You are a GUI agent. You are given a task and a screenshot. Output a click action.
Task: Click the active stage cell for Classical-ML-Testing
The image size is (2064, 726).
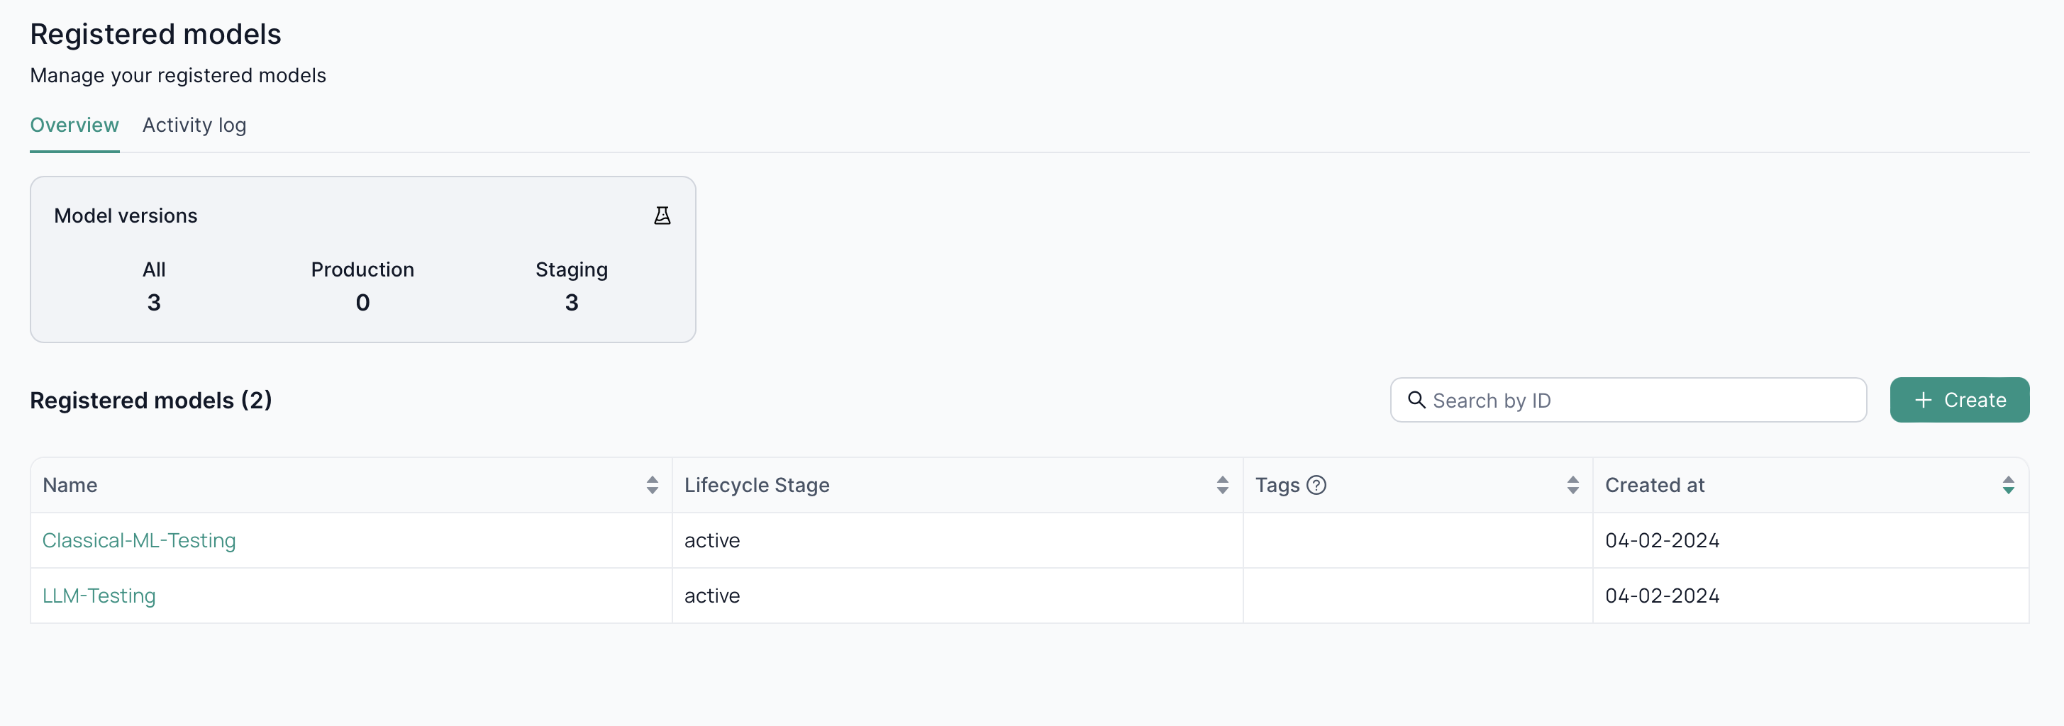point(711,540)
